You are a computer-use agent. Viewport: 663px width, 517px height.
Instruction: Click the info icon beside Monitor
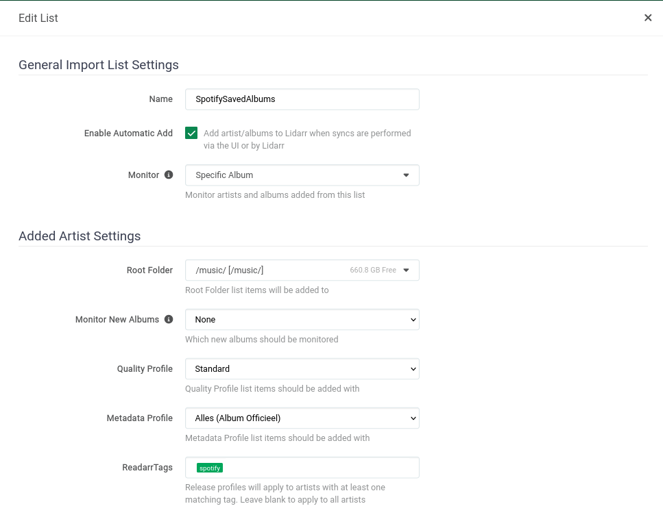coord(169,175)
